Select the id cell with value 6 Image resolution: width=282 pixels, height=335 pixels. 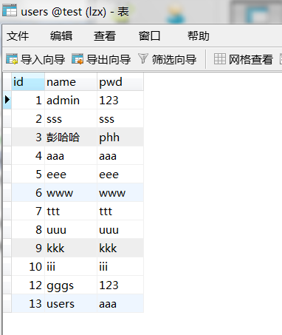pyautogui.click(x=28, y=192)
